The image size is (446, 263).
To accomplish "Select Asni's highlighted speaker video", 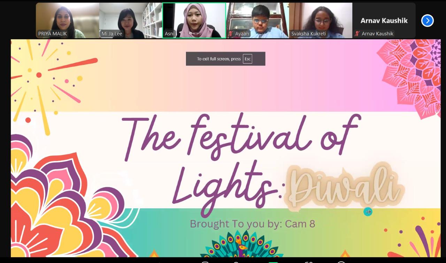I will coord(194,21).
